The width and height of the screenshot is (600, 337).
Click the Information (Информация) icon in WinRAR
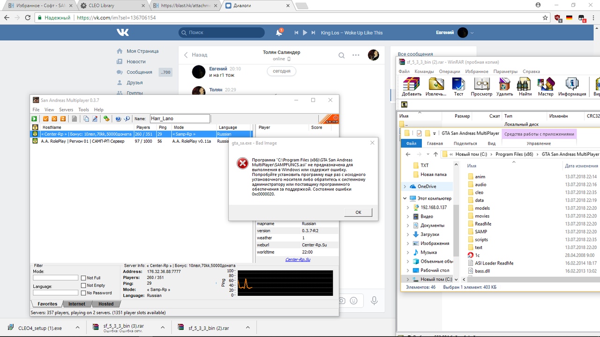point(572,87)
